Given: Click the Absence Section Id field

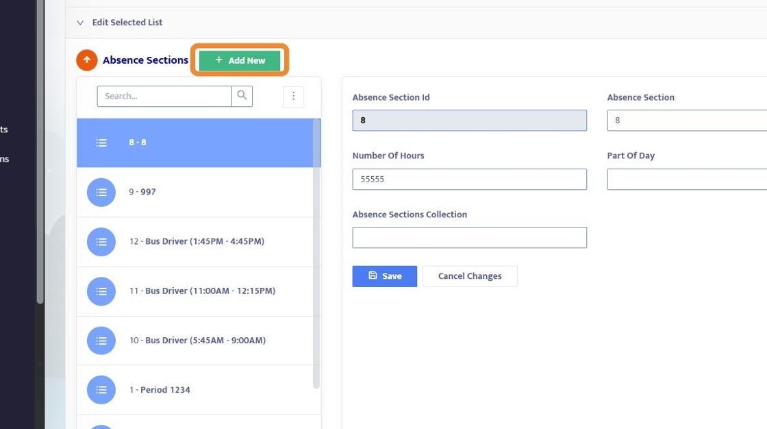Looking at the screenshot, I should [x=470, y=121].
